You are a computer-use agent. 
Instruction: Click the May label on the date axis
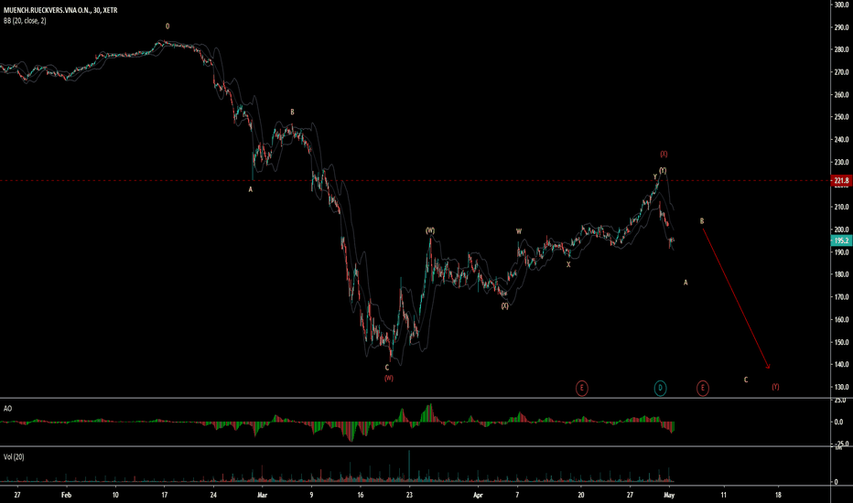coord(670,495)
